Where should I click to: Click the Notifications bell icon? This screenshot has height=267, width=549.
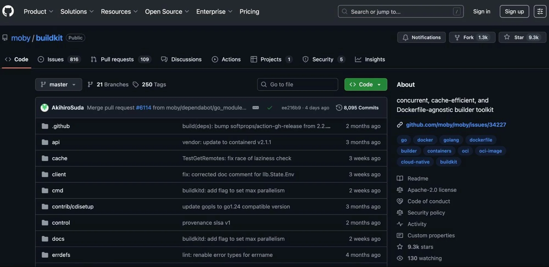(405, 37)
